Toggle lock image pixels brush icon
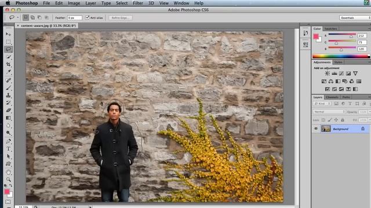The image size is (371, 208). (330, 120)
